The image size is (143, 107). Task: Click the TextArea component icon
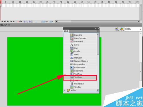pyautogui.click(x=72, y=74)
